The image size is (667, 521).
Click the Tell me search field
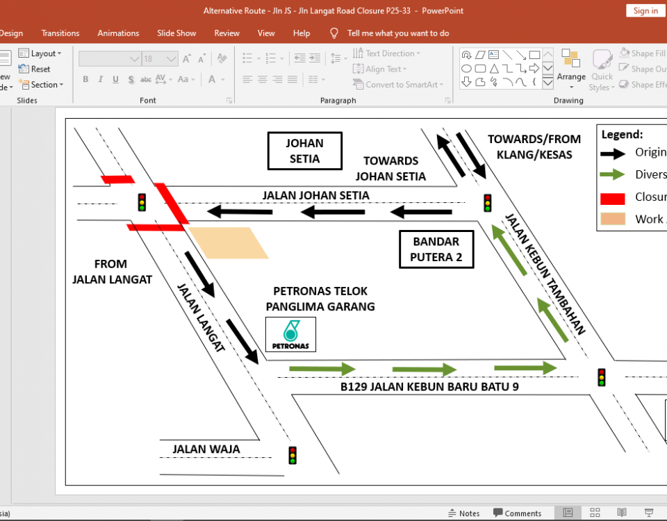(x=398, y=33)
